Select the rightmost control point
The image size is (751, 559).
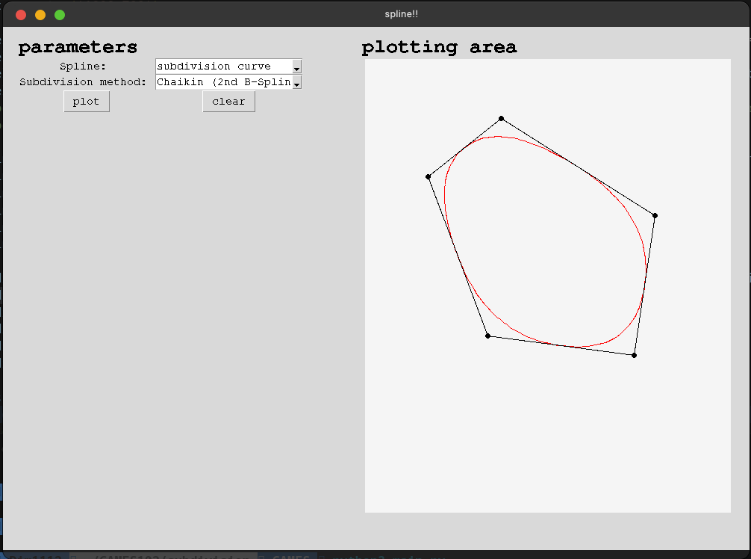tap(655, 215)
